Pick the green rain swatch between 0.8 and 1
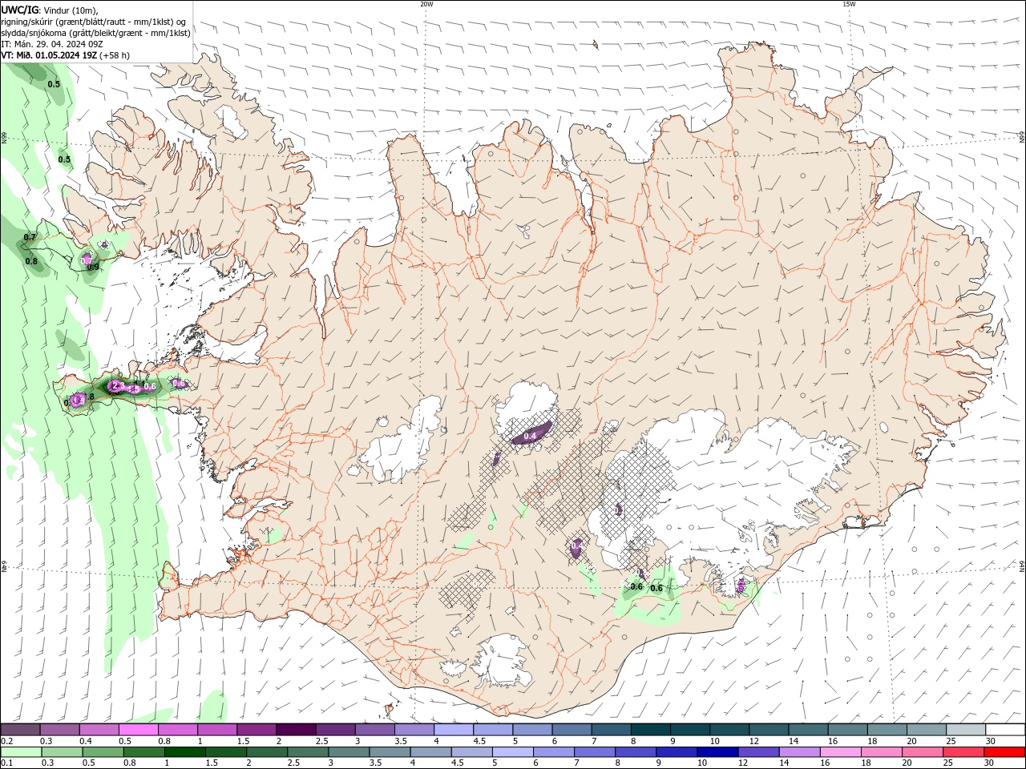The width and height of the screenshot is (1026, 769). (143, 752)
